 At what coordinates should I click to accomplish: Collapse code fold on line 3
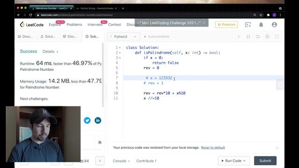pyautogui.click(x=120, y=58)
